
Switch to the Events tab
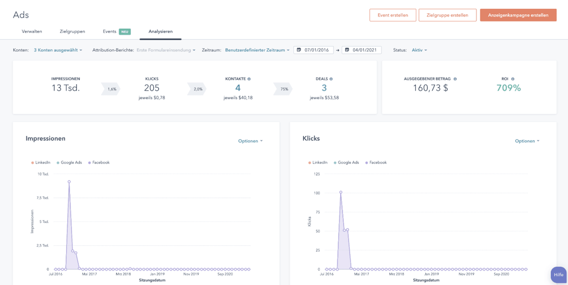pos(110,31)
